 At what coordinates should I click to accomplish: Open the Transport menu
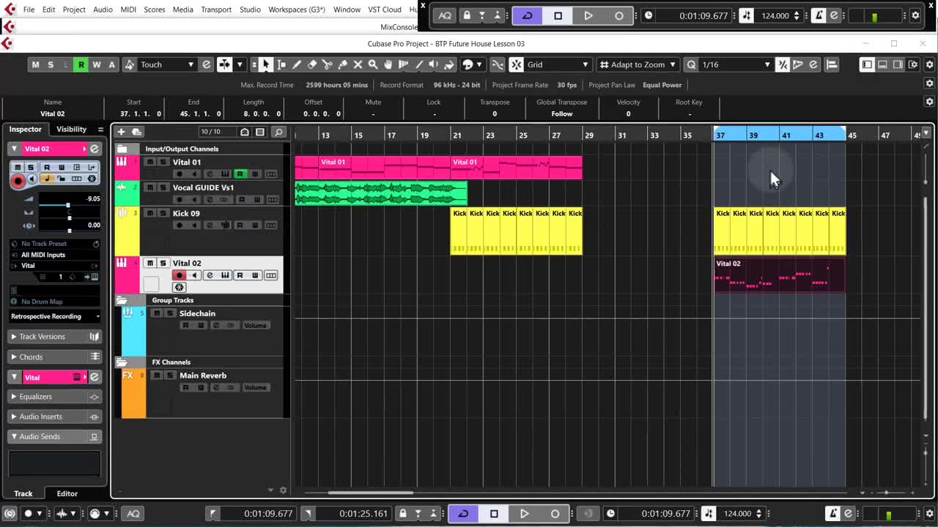point(216,10)
